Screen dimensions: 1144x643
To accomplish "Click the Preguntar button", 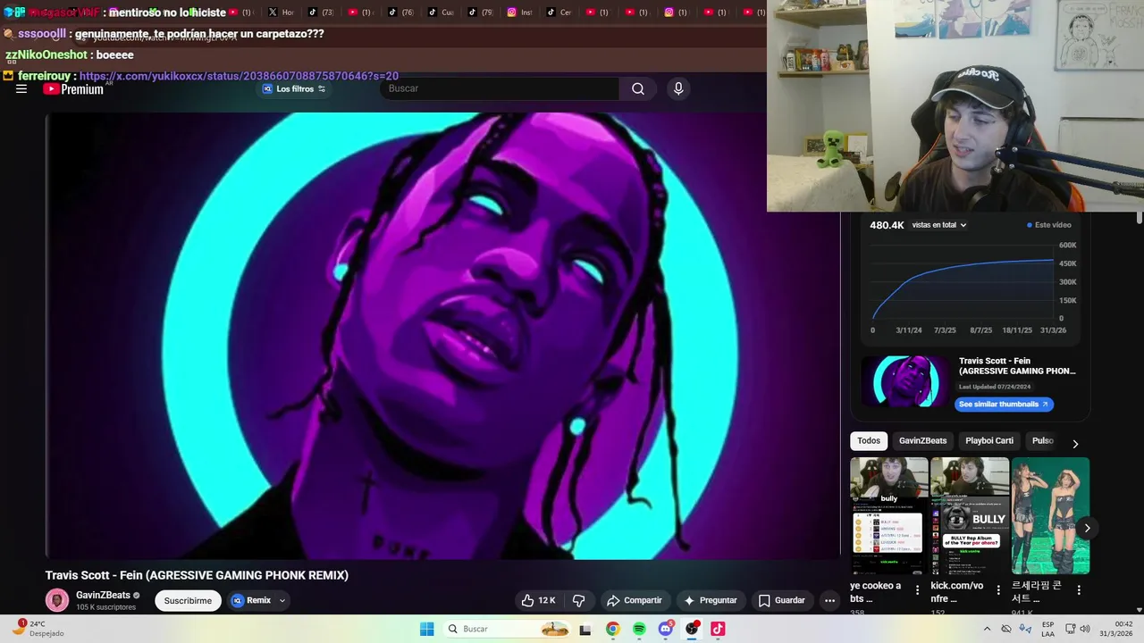I will pos(711,600).
